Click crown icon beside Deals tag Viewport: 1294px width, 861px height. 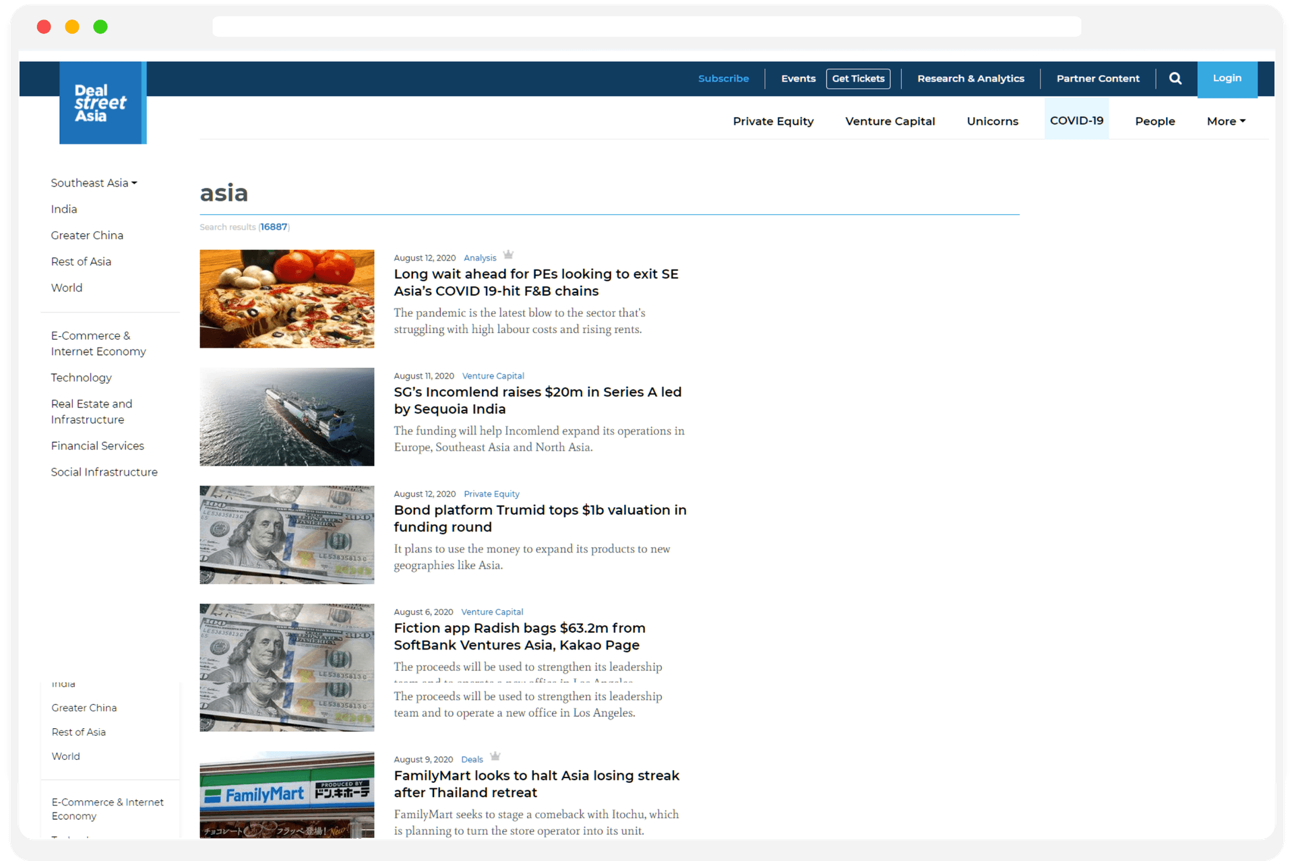(495, 756)
